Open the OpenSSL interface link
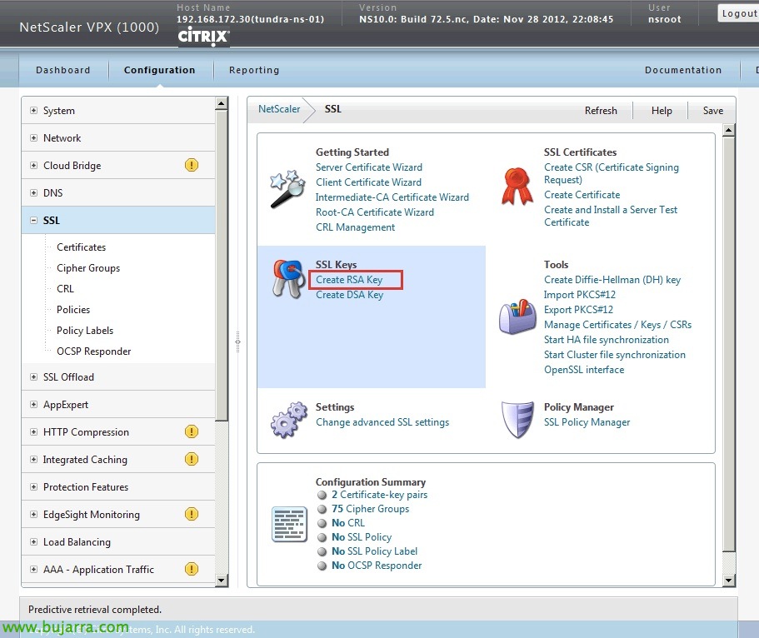Image resolution: width=759 pixels, height=638 pixels. point(584,370)
